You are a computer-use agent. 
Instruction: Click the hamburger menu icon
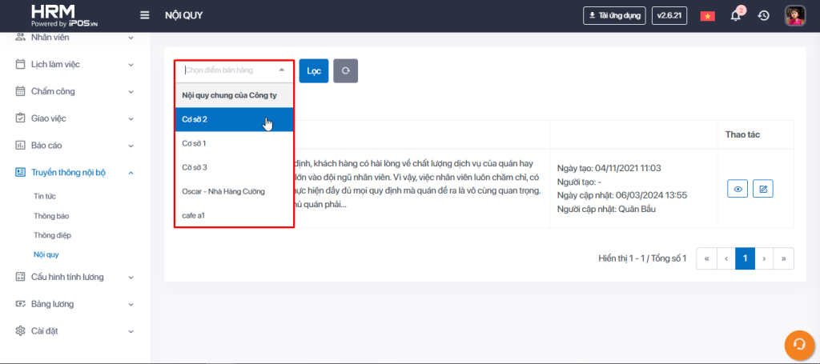pos(144,15)
